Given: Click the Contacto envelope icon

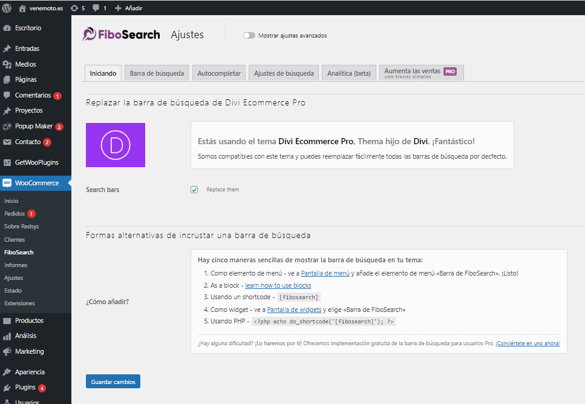Looking at the screenshot, I should [7, 142].
